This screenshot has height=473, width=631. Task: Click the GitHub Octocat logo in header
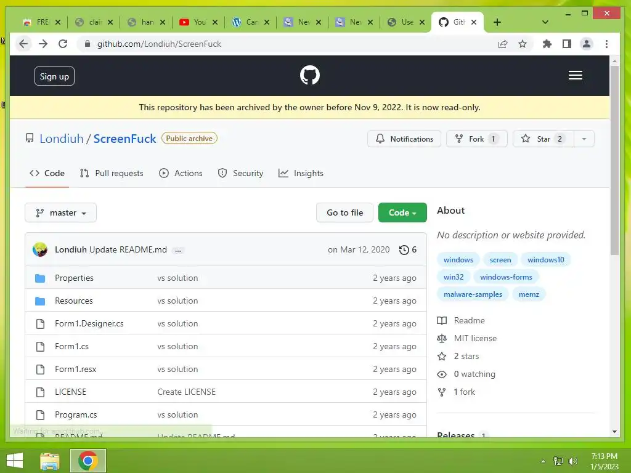coord(309,75)
